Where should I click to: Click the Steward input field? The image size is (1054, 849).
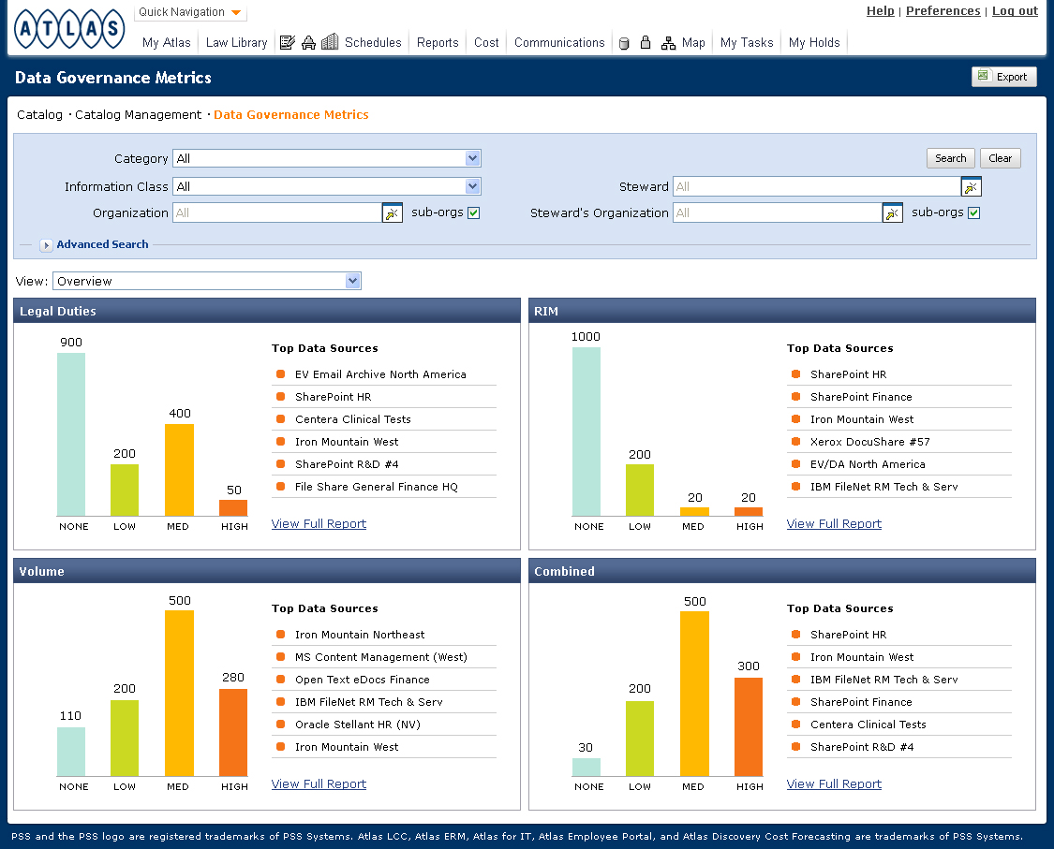coord(817,186)
